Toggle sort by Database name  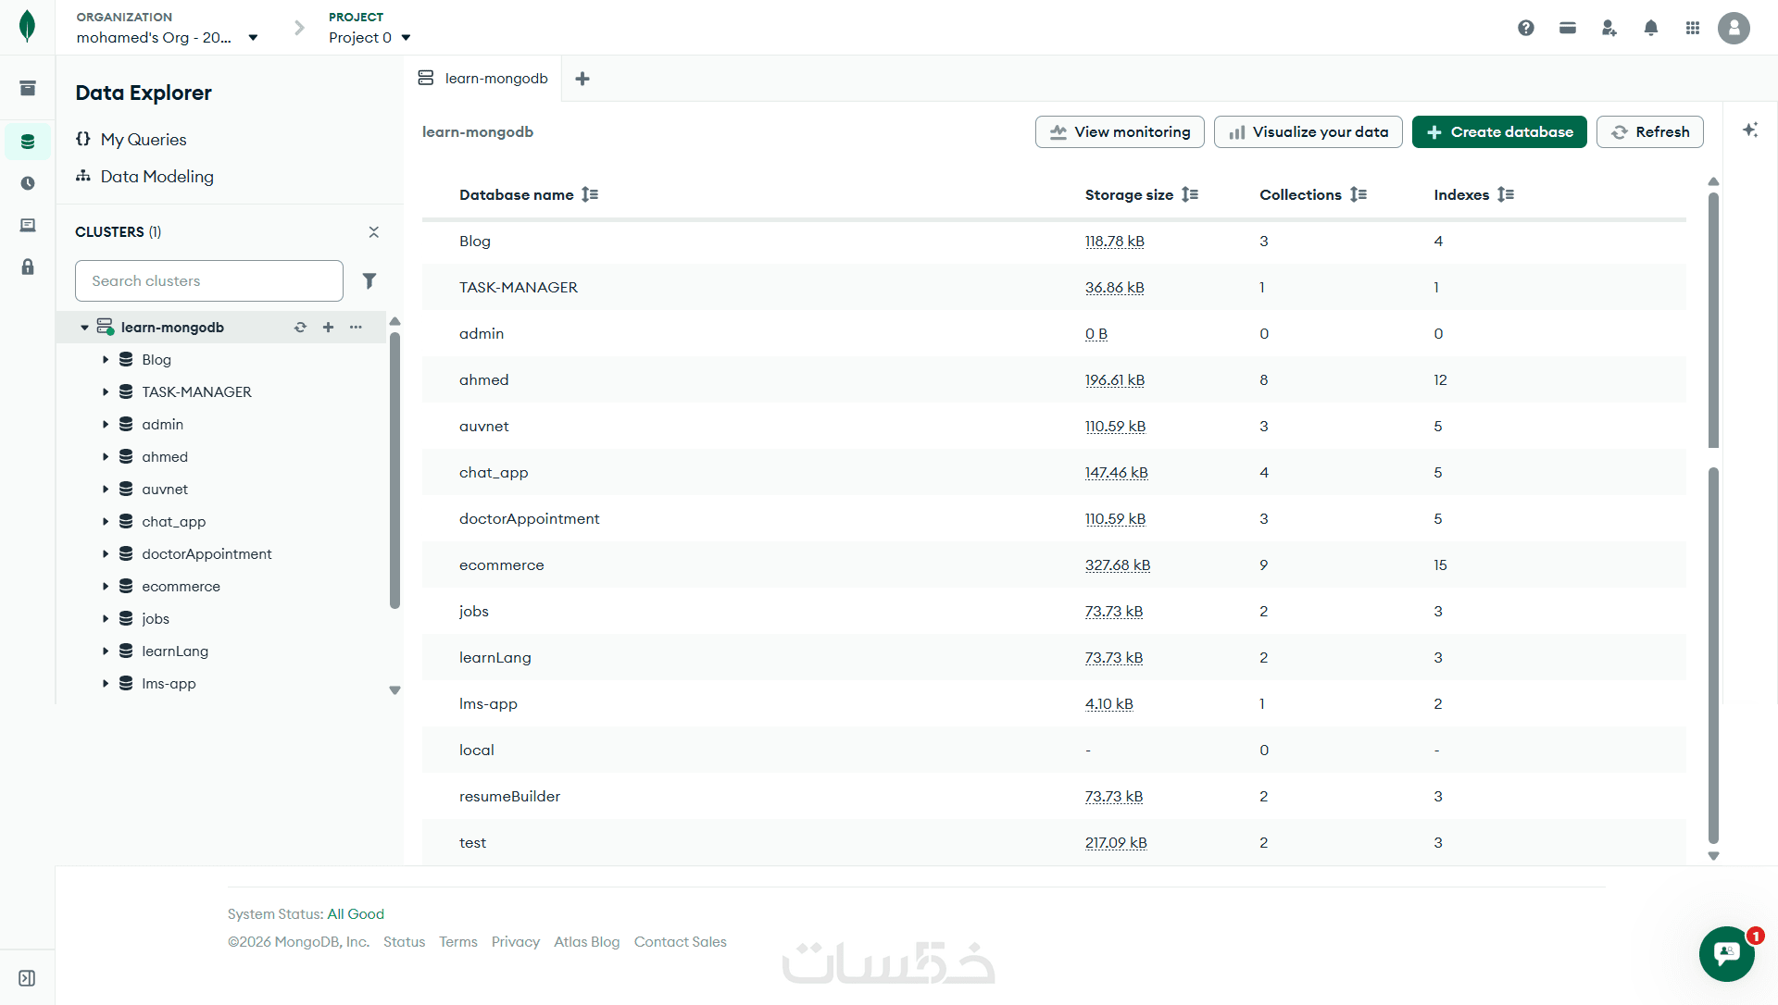590,194
